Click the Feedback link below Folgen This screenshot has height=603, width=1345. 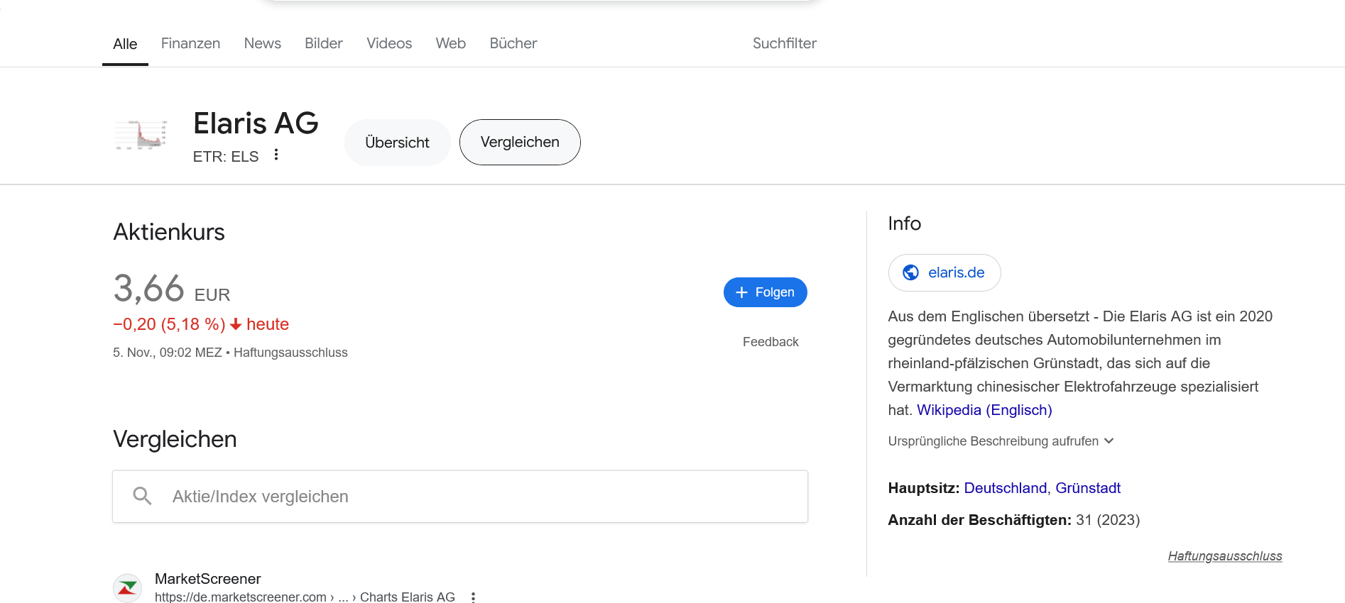(x=770, y=342)
